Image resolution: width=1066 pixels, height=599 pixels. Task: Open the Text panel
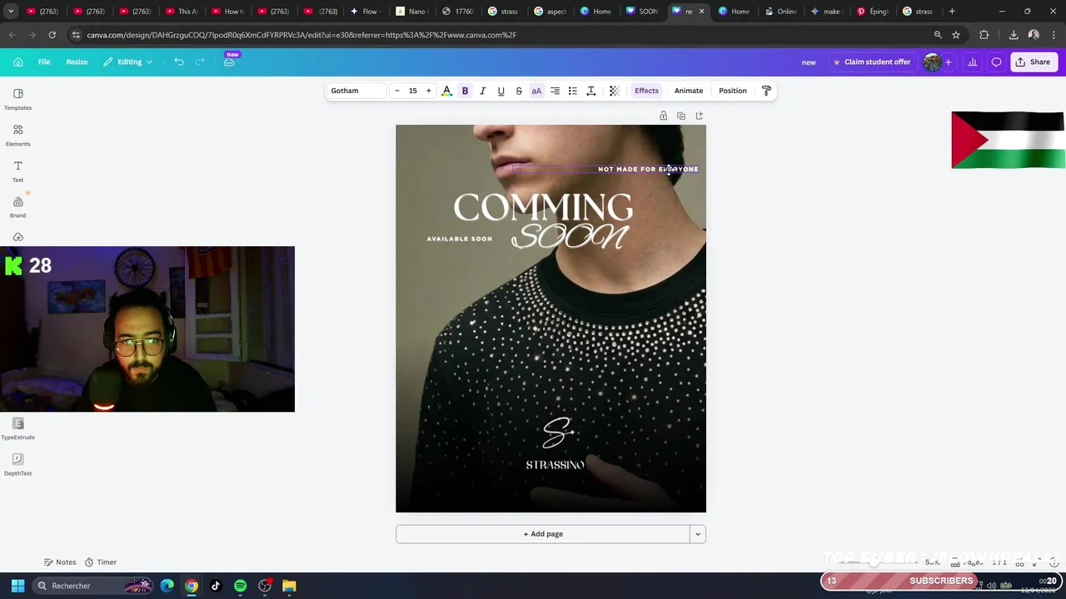(x=17, y=171)
